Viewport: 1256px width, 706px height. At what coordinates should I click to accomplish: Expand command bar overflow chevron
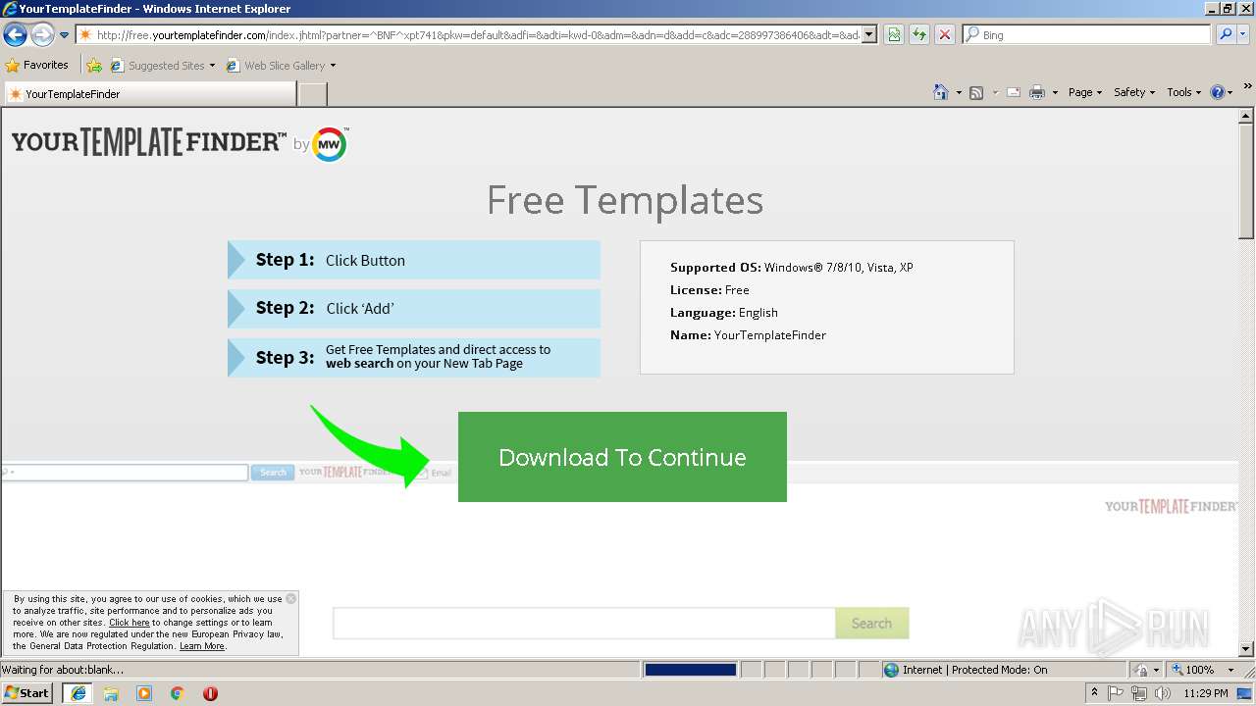pyautogui.click(x=1248, y=87)
